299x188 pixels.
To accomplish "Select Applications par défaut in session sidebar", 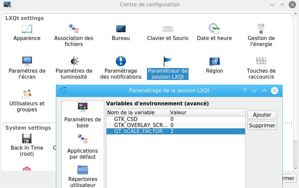I will coord(83,147).
